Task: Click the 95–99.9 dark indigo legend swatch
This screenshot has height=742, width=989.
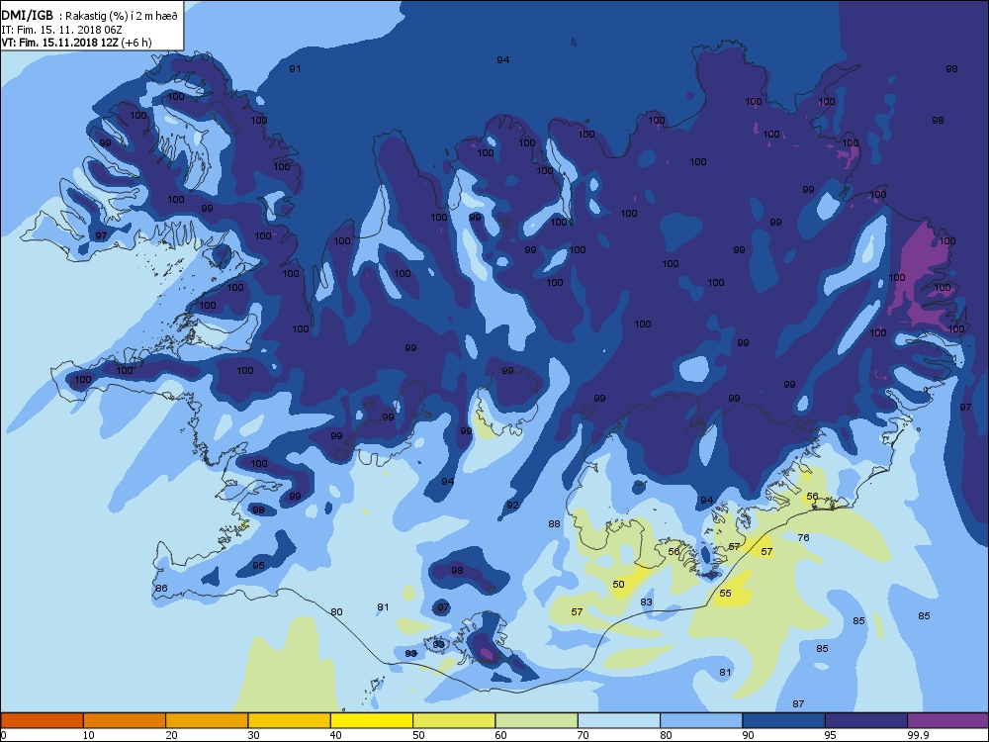Action: click(x=866, y=720)
